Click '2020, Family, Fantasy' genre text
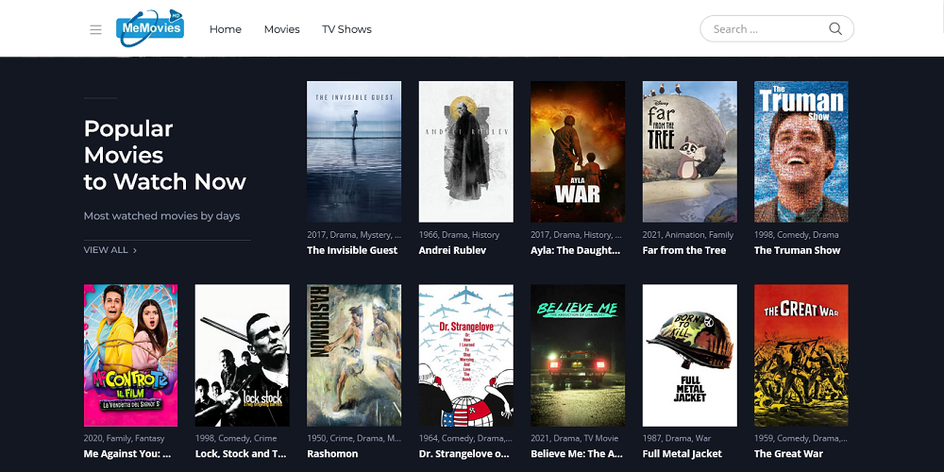The height and width of the screenshot is (472, 944). tap(124, 438)
